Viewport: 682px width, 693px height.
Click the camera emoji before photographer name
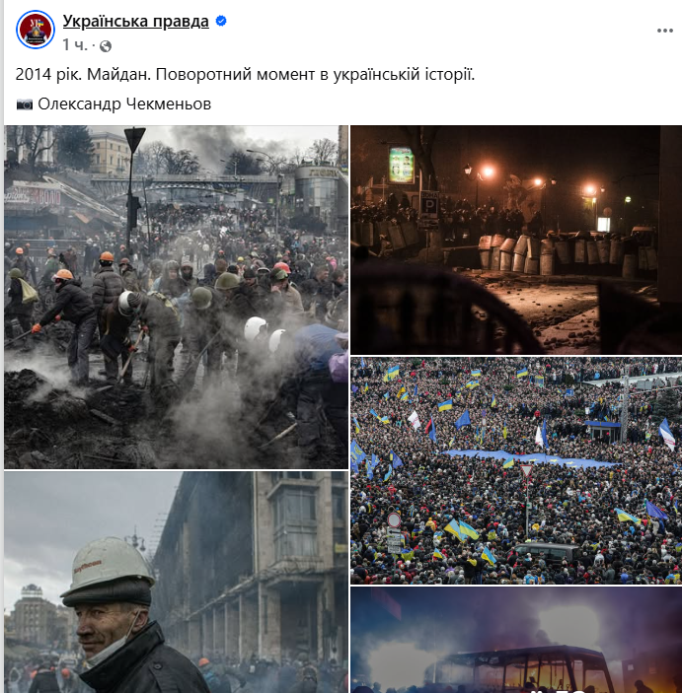(x=25, y=104)
